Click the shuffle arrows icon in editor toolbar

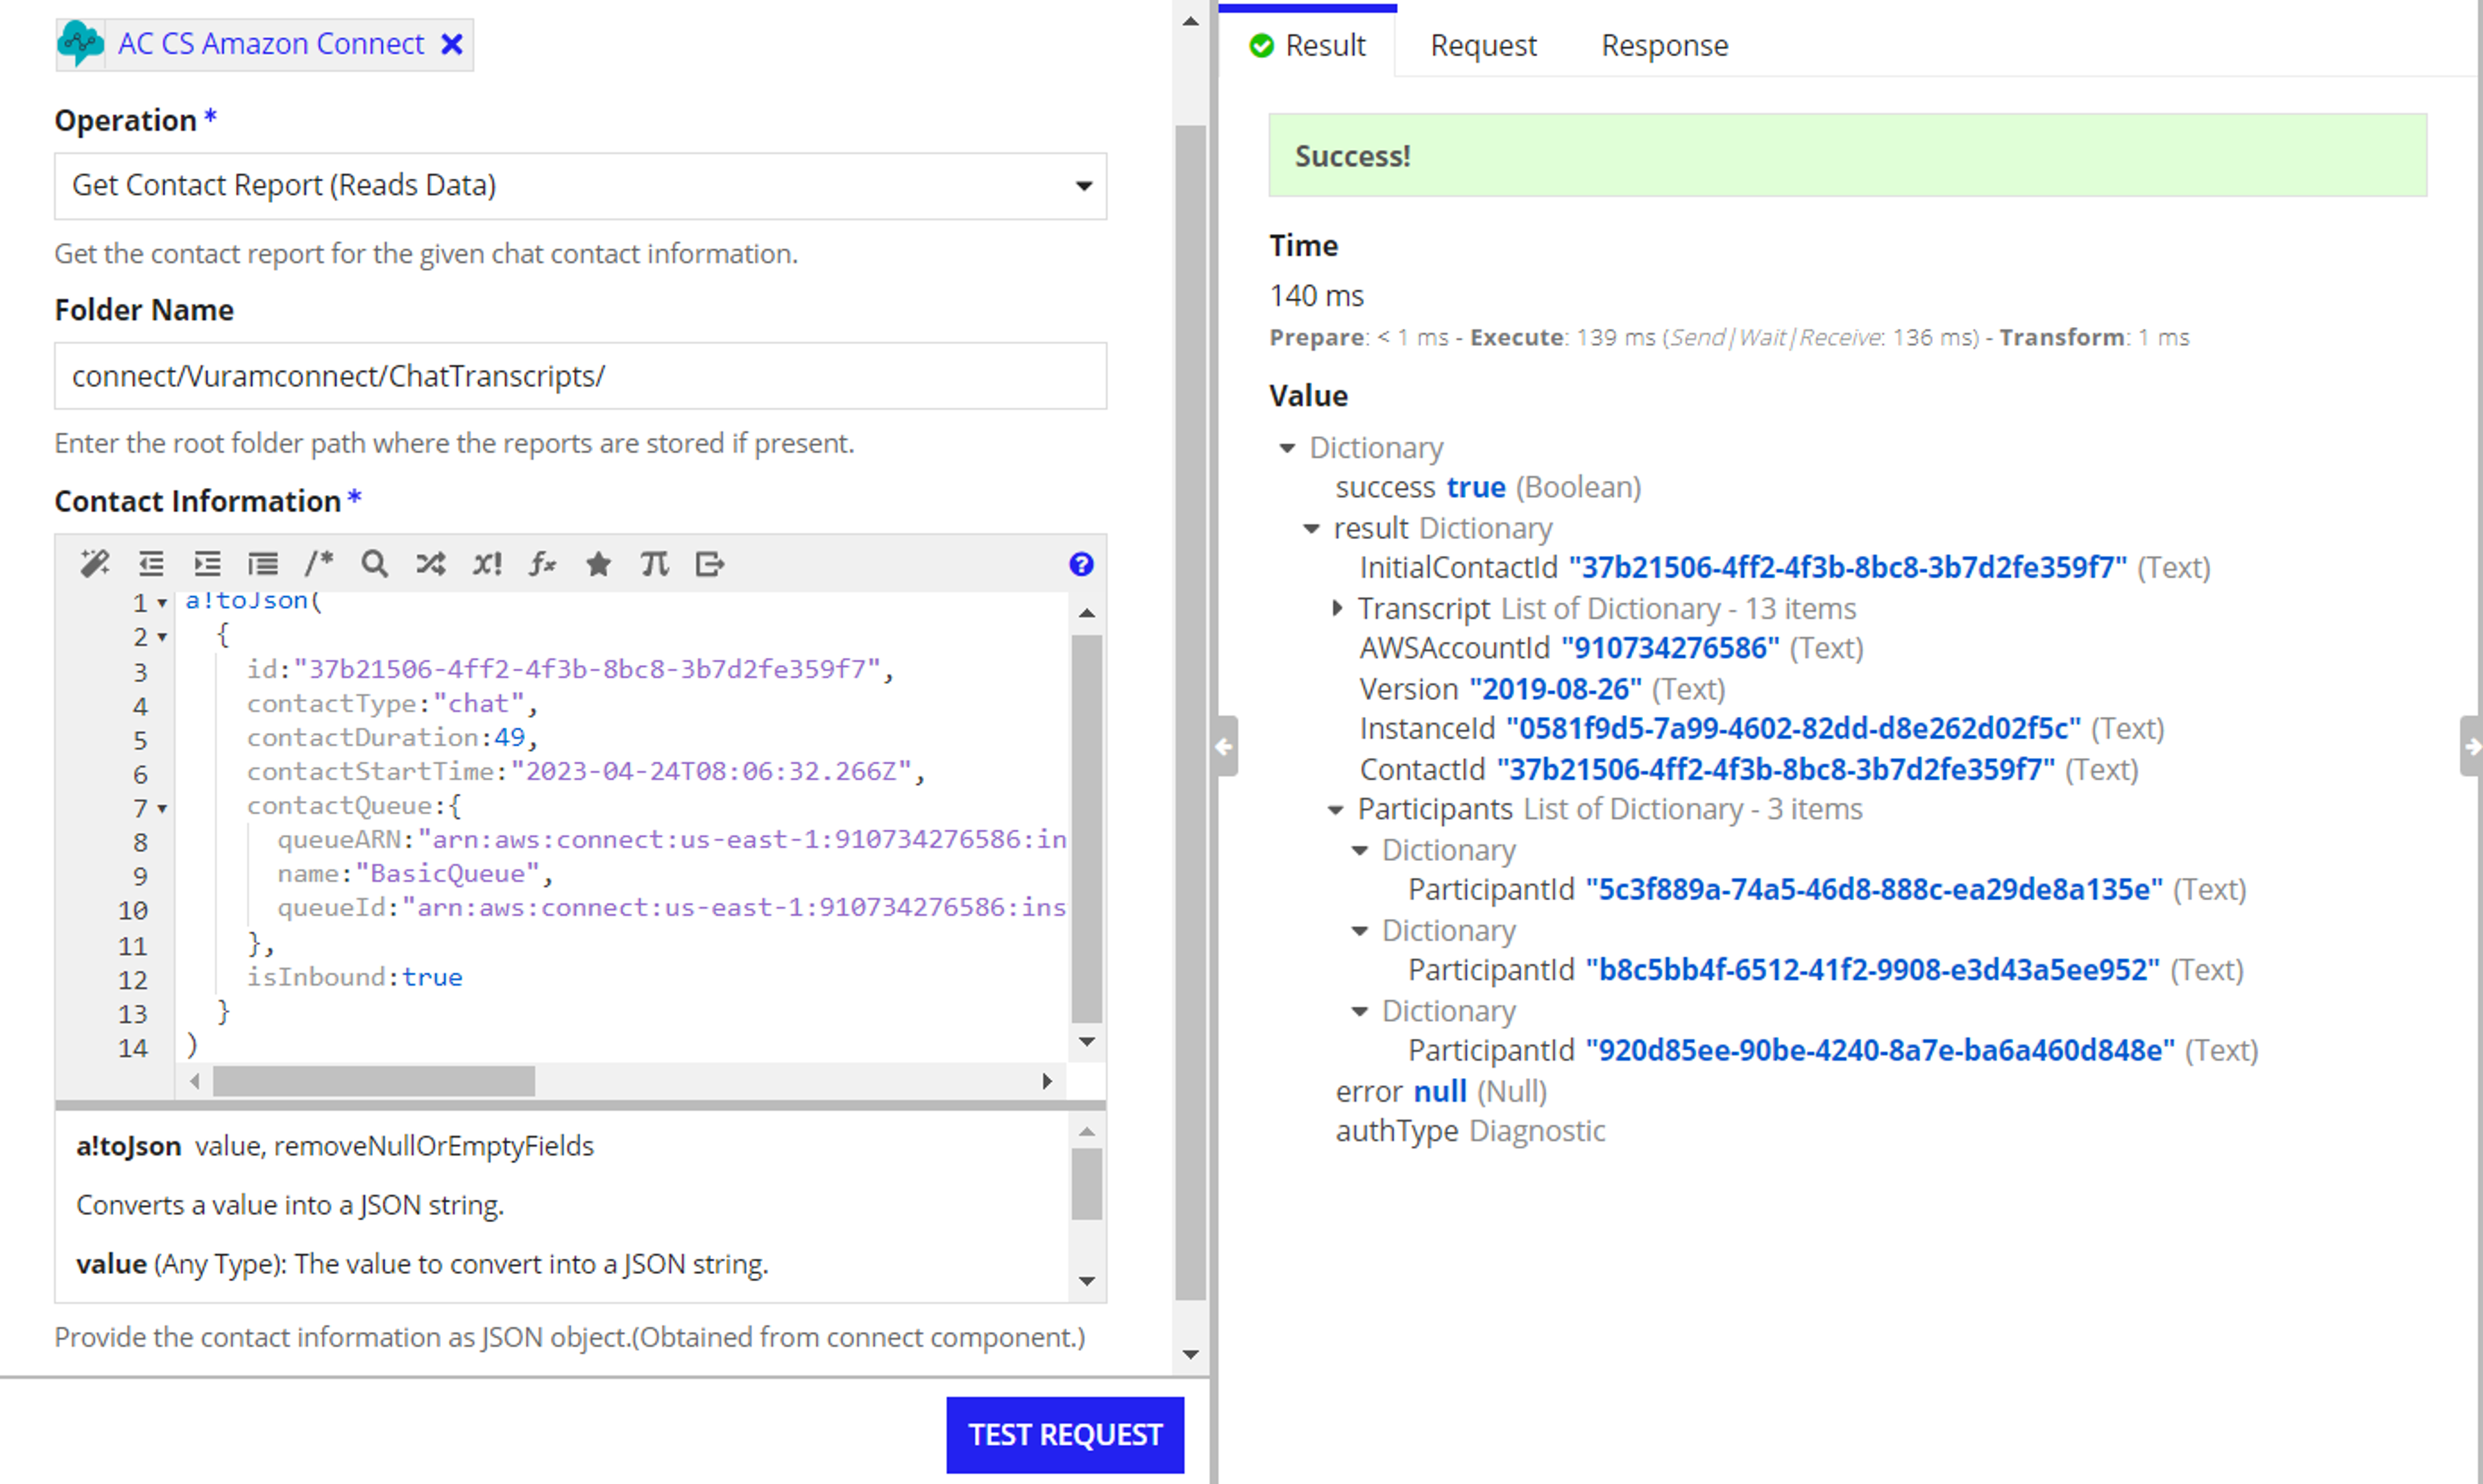[x=431, y=564]
